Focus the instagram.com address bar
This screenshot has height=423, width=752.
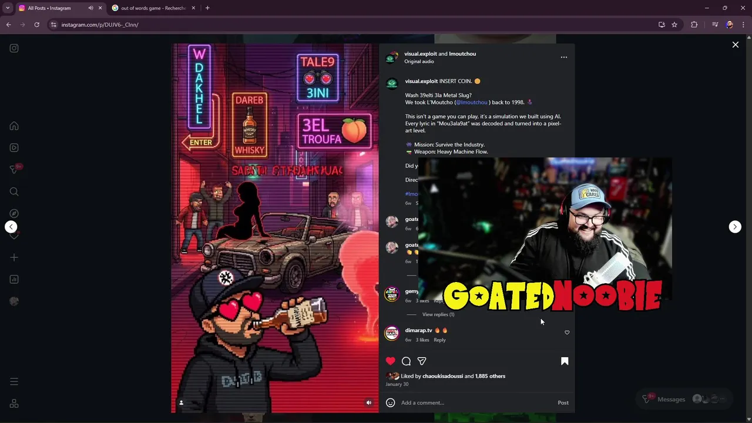(352, 25)
